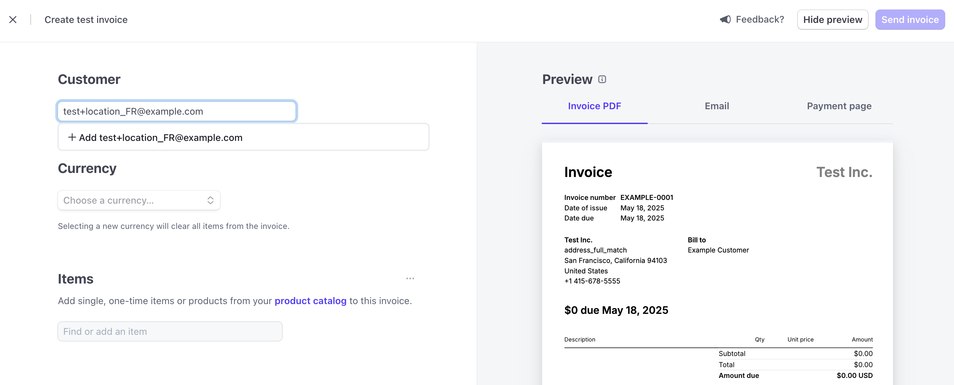Close the Create test invoice dialog
The width and height of the screenshot is (954, 385).
(13, 20)
